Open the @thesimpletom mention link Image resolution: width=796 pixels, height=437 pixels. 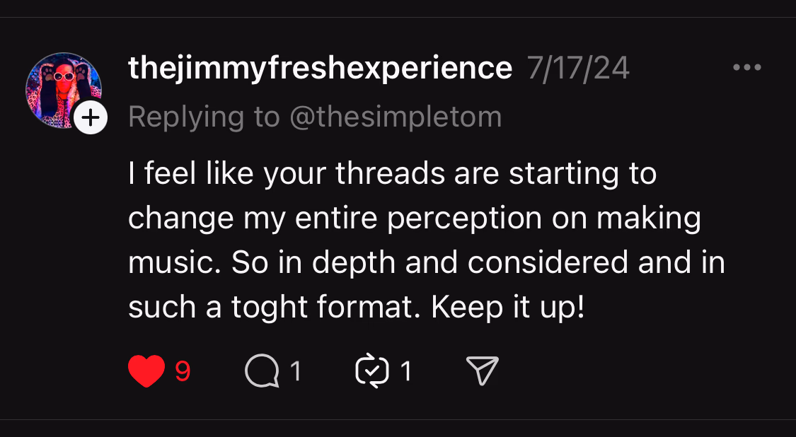396,117
